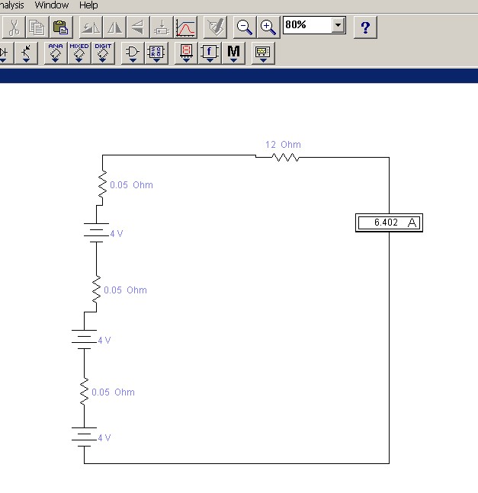
Task: Expand the Digital ICs parts bin
Action: tap(103, 53)
